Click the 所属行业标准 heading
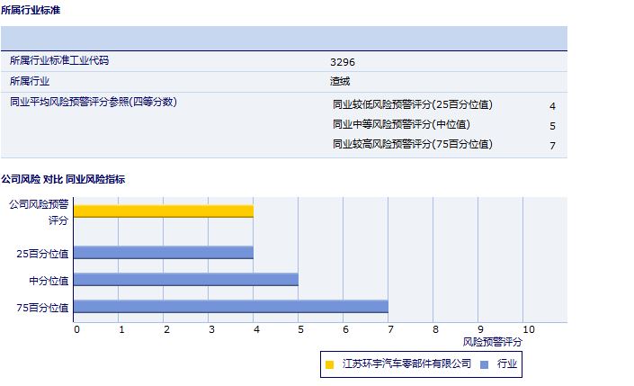The width and height of the screenshot is (634, 386). tap(31, 10)
